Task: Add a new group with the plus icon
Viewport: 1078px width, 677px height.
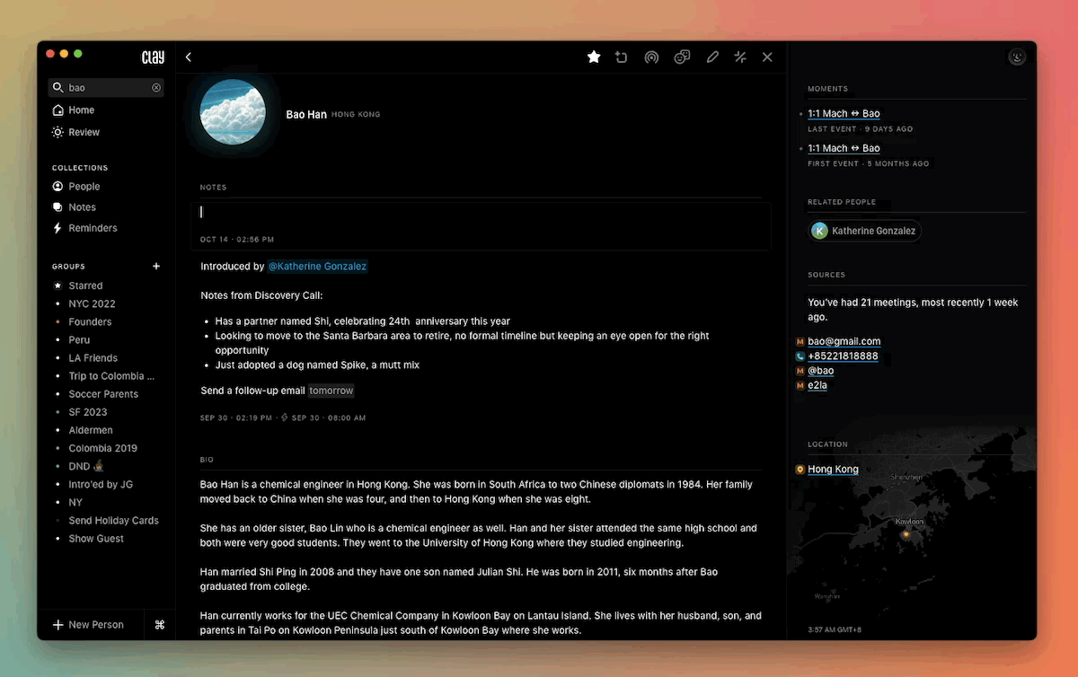Action: point(156,267)
